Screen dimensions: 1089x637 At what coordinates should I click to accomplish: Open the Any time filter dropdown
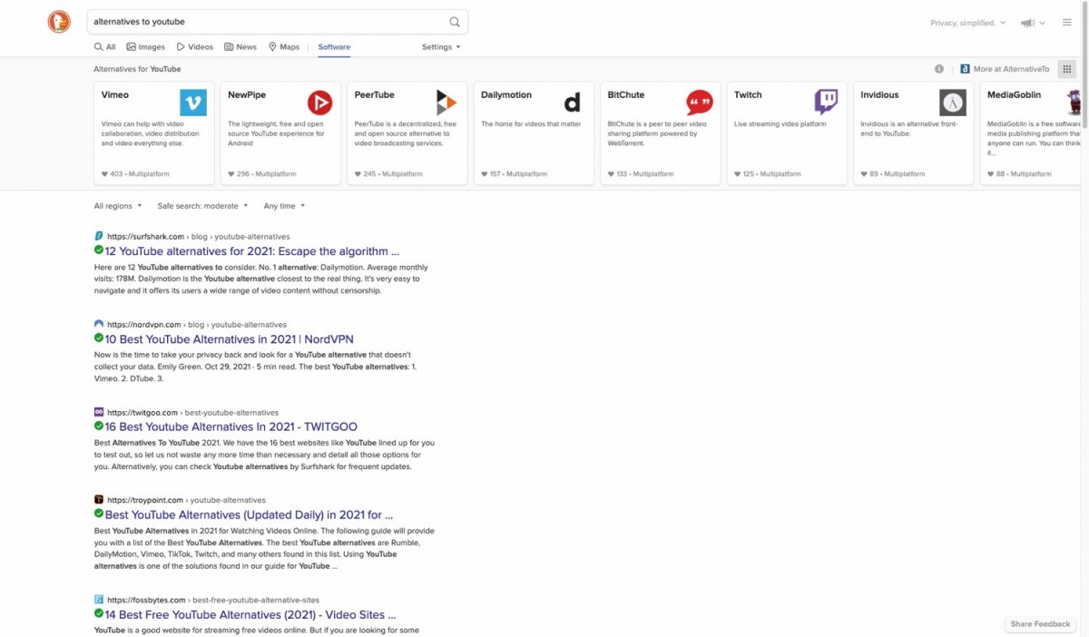(284, 206)
